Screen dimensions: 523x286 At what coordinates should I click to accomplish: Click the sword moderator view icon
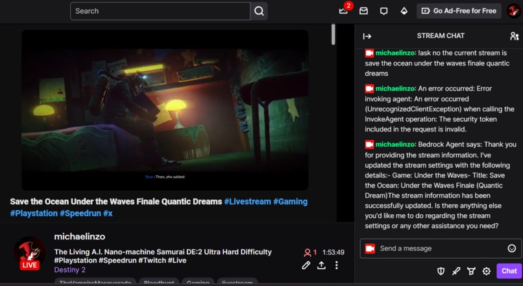(x=456, y=271)
